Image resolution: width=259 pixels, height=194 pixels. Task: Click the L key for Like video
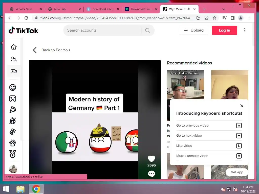click(x=239, y=146)
